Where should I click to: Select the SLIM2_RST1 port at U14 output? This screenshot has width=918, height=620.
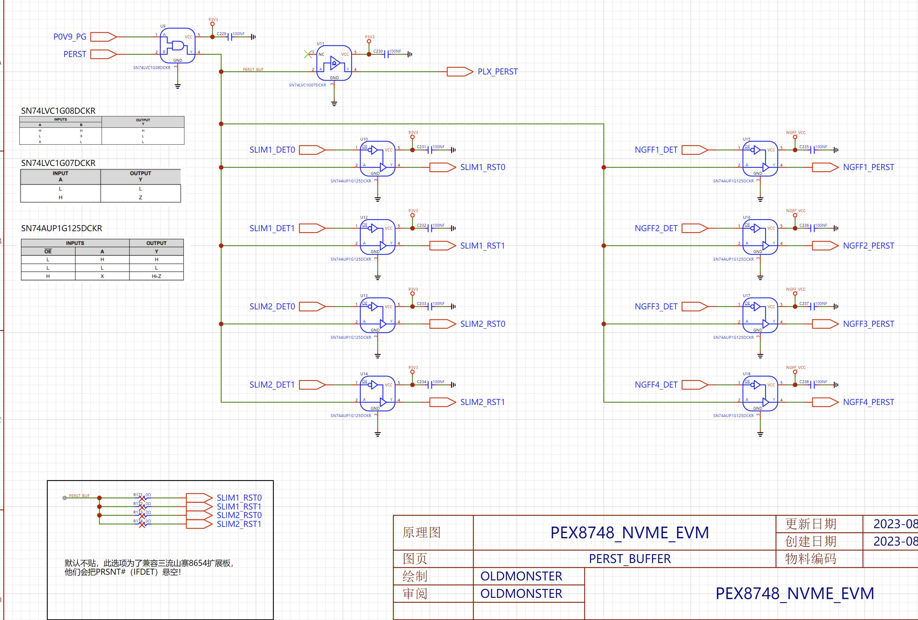[x=443, y=402]
